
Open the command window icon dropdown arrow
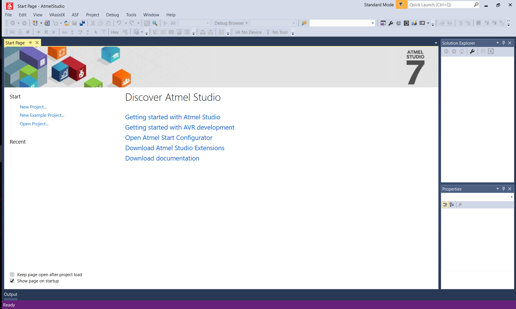pos(428,23)
